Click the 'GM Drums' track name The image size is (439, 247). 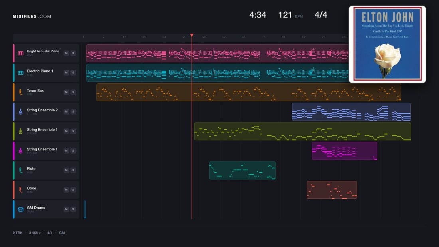point(36,207)
